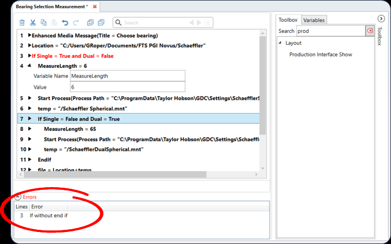Click the redo arrow icon

[76, 22]
